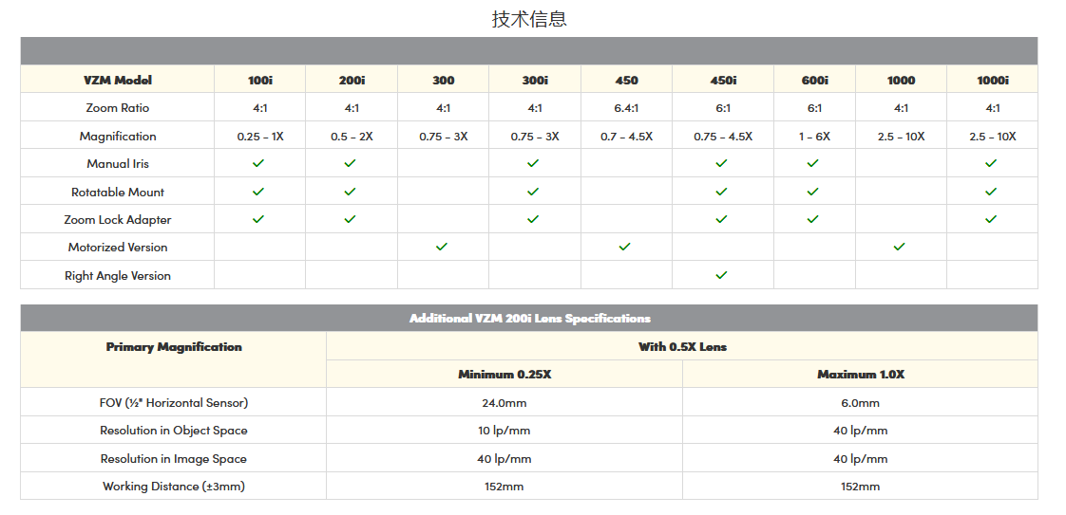
Task: Click the Motorized Version checkmark for 300
Action: click(442, 247)
